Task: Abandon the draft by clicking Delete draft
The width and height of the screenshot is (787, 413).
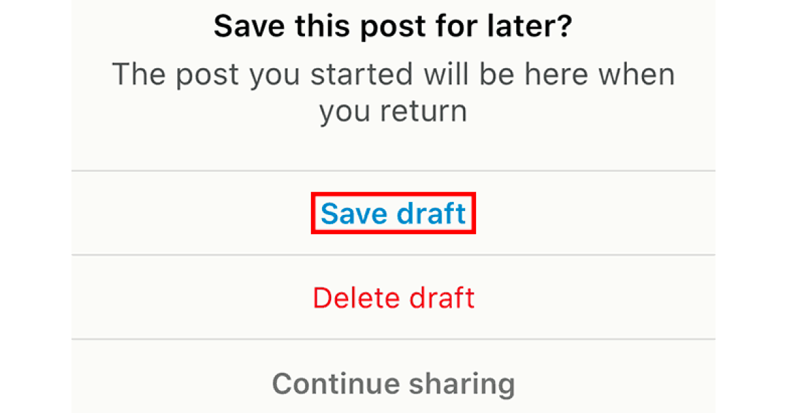Action: click(x=393, y=298)
